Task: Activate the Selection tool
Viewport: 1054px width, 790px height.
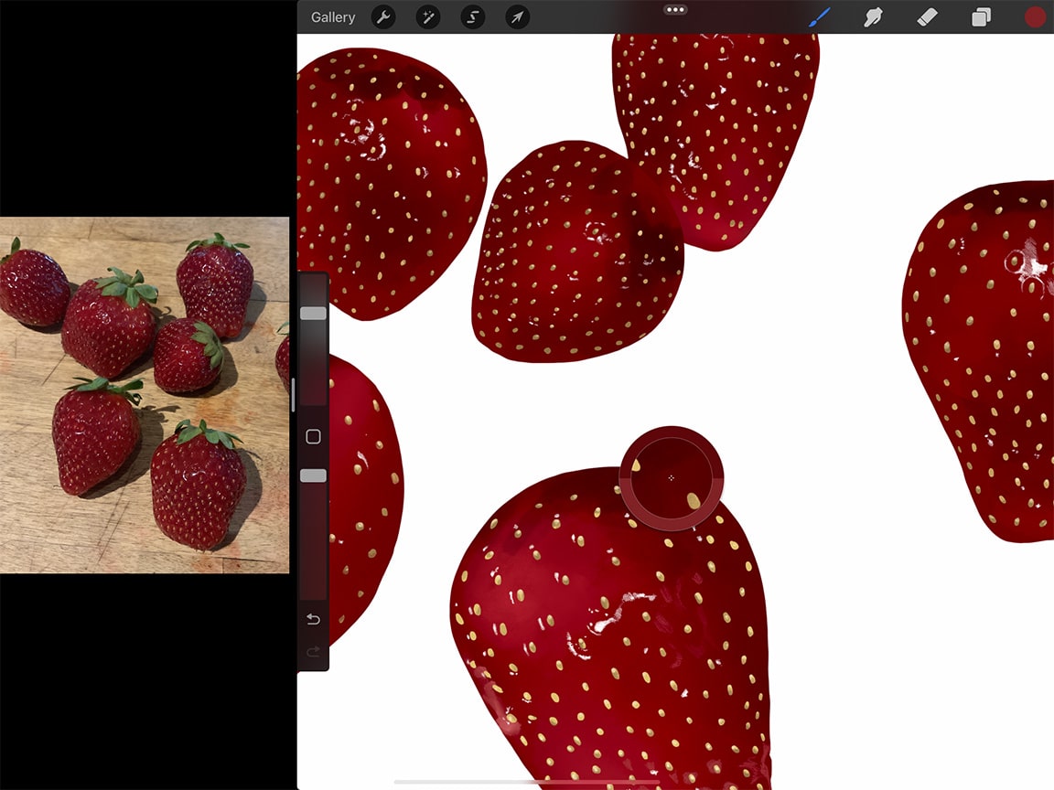Action: (x=472, y=16)
